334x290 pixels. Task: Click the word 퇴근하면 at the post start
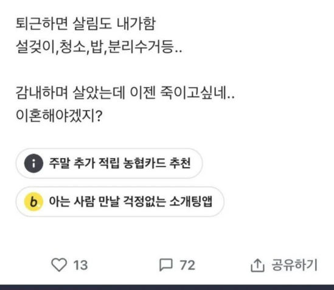(42, 24)
